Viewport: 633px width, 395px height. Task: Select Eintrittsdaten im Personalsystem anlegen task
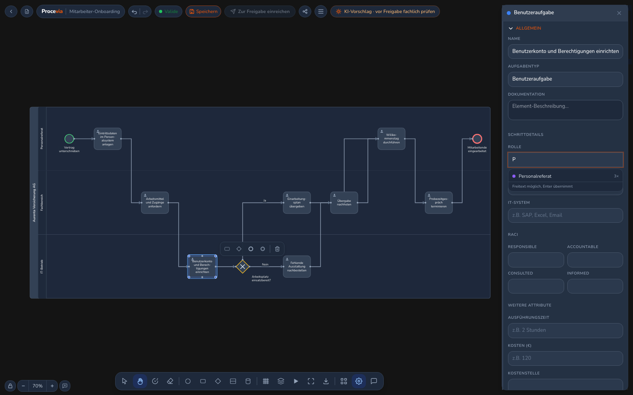tap(108, 139)
